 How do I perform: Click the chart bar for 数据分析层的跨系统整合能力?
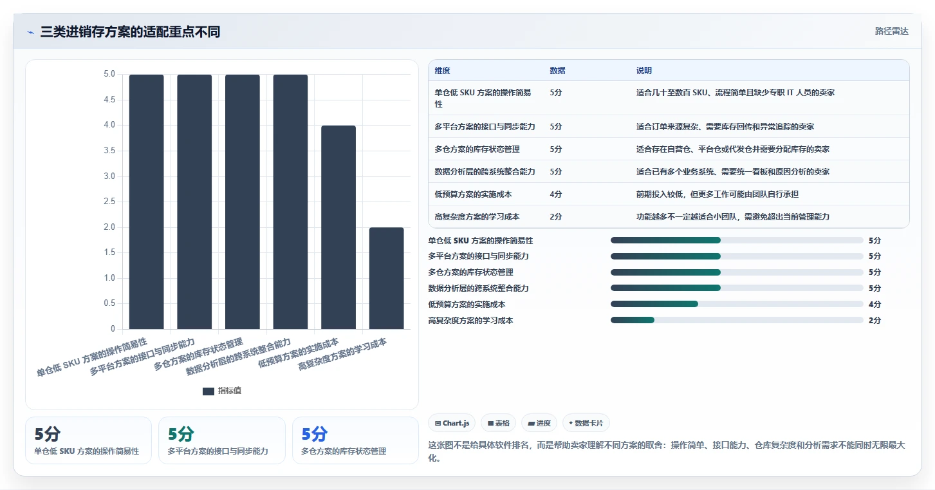[x=290, y=202]
